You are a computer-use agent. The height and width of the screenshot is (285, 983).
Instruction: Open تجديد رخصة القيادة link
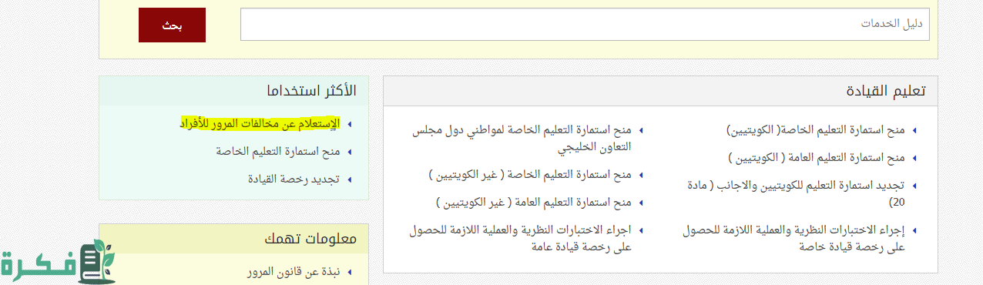click(x=294, y=179)
